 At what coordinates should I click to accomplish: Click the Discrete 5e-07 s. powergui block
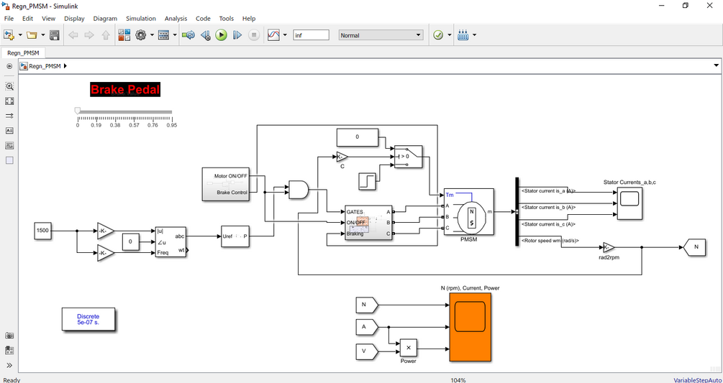[88, 319]
